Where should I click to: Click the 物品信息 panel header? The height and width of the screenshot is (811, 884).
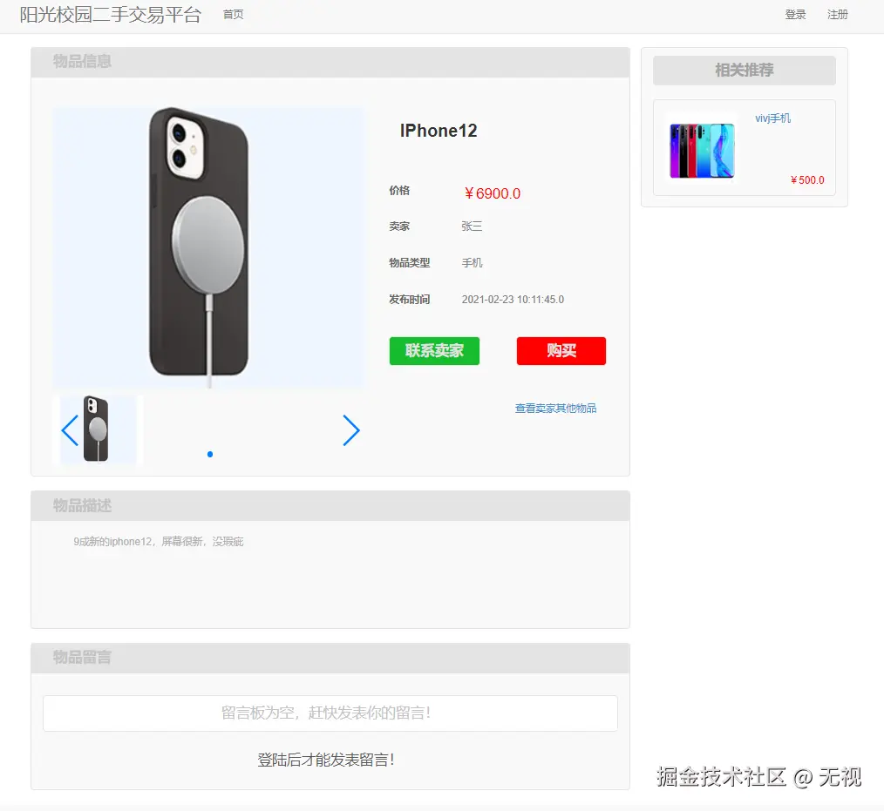point(330,62)
